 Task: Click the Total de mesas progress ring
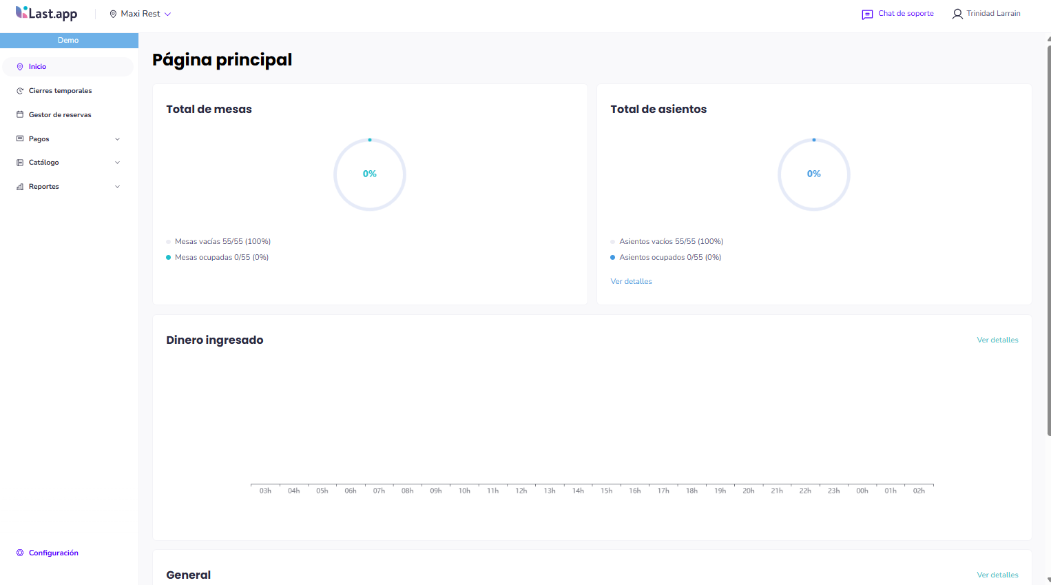coord(370,174)
